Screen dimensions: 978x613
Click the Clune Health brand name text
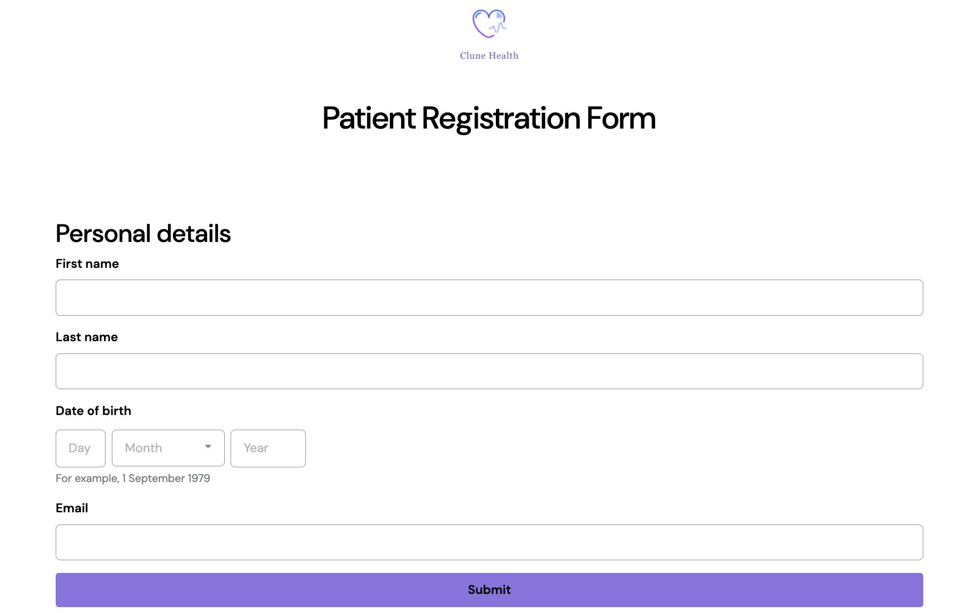pos(489,56)
